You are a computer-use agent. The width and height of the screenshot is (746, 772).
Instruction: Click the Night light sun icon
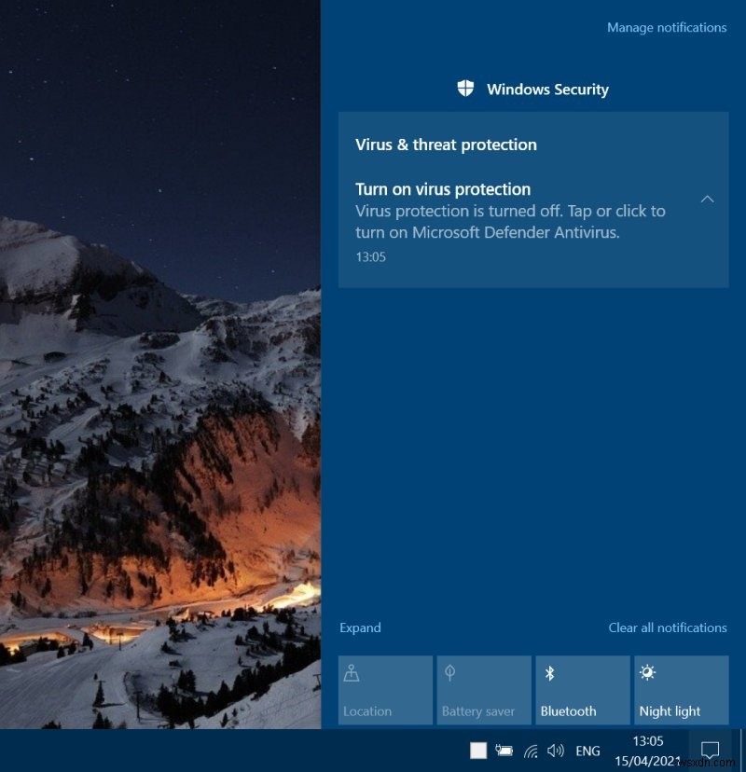(647, 670)
